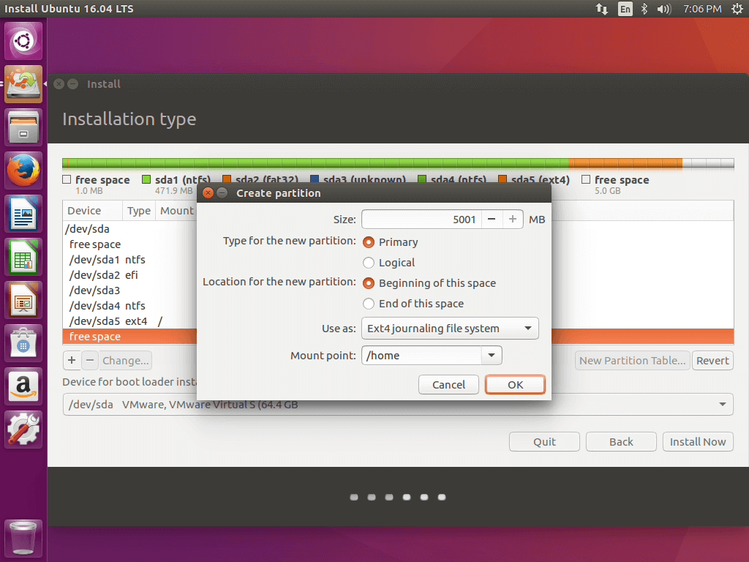The width and height of the screenshot is (749, 562).
Task: Open the Ubuntu Software store icon
Action: tap(23, 342)
